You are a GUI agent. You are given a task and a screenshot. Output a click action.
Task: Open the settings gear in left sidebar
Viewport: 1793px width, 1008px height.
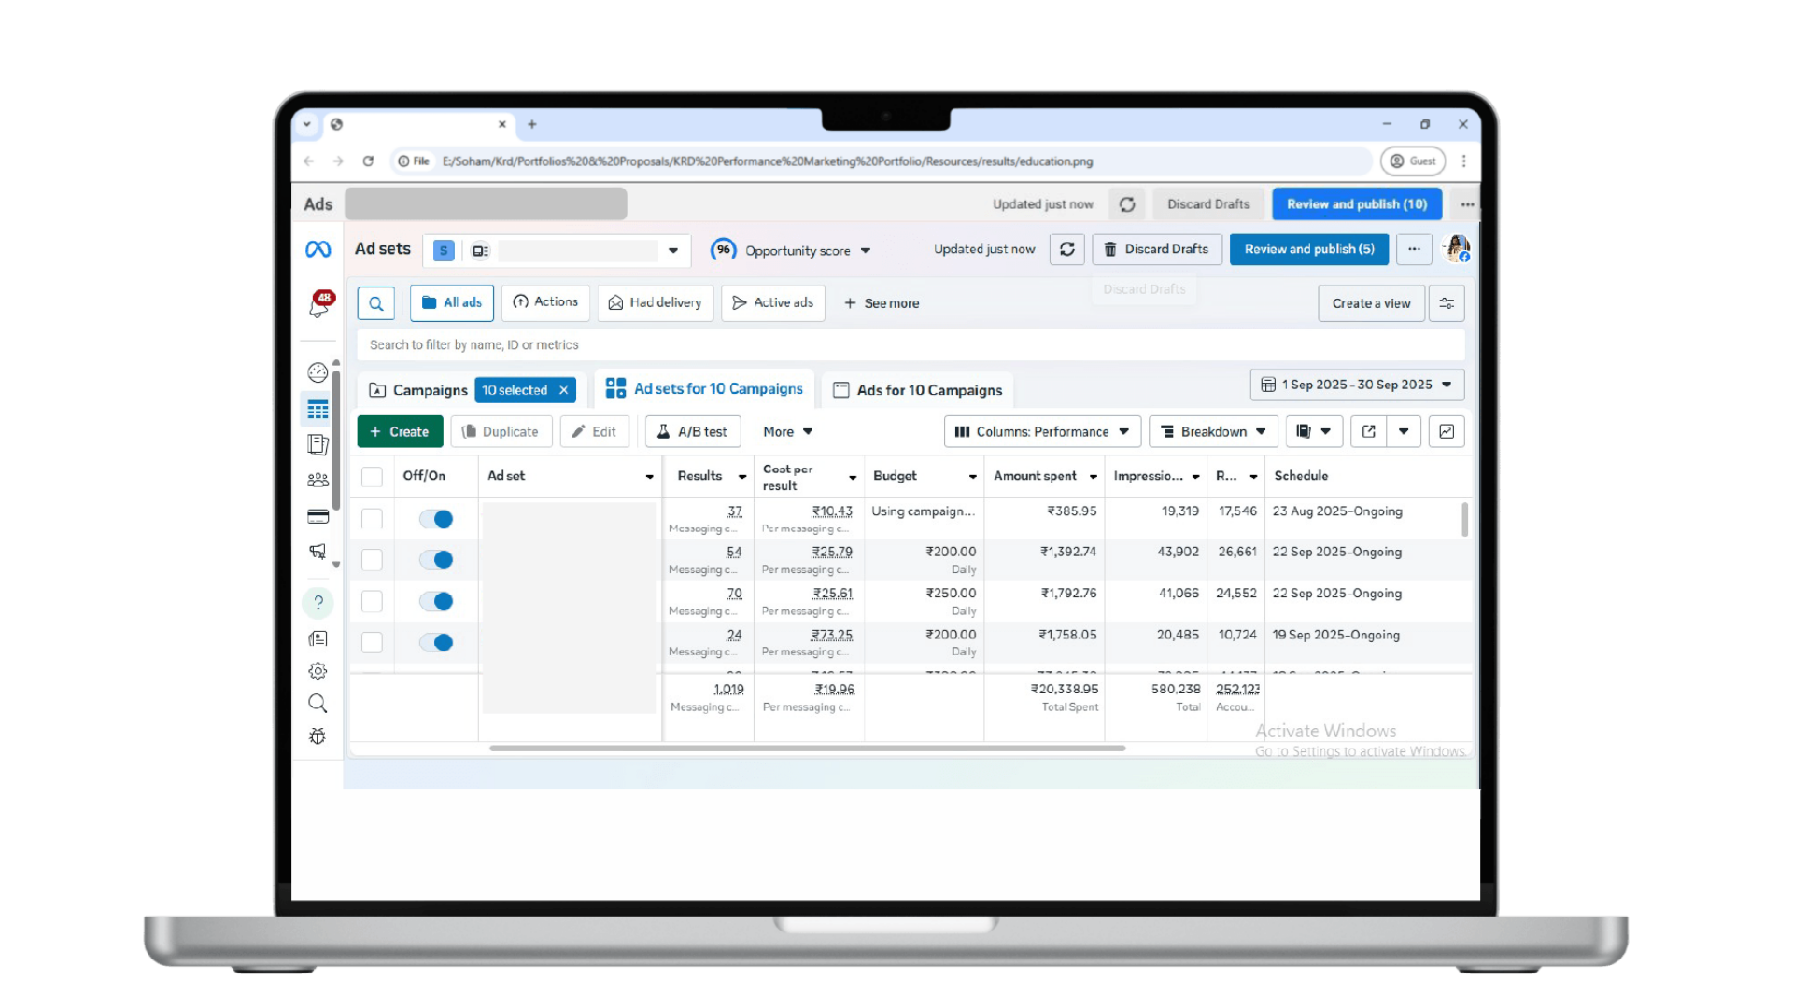coord(318,671)
